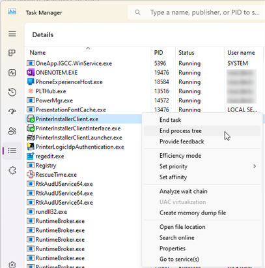The image size is (265, 268).
Task: Click PID 19476 cell
Action: tap(161, 72)
